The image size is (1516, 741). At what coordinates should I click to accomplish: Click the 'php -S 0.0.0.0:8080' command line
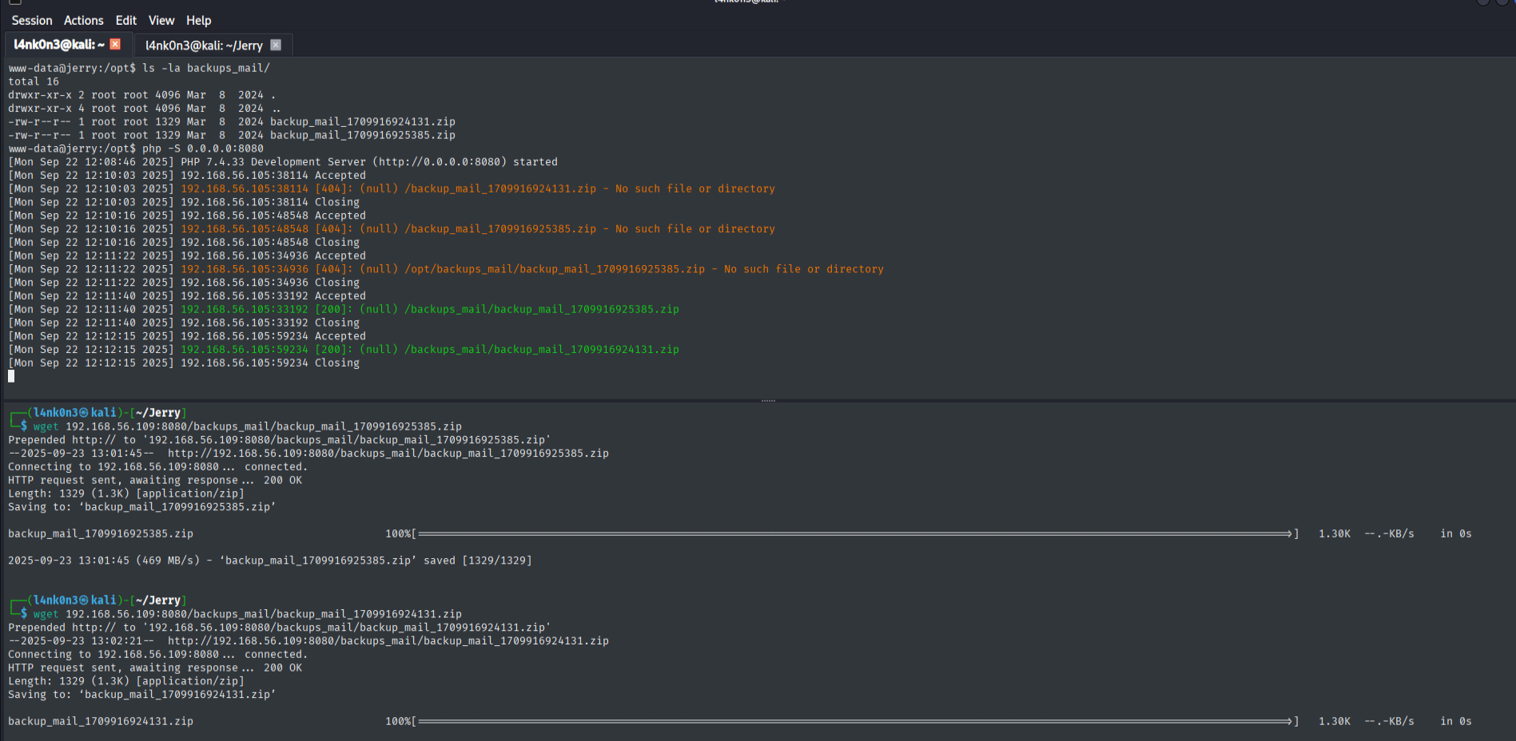coord(203,149)
